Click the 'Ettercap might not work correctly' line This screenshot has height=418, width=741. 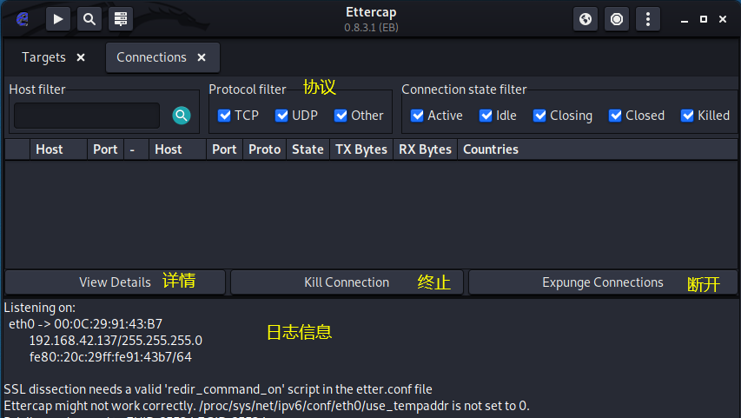(267, 406)
